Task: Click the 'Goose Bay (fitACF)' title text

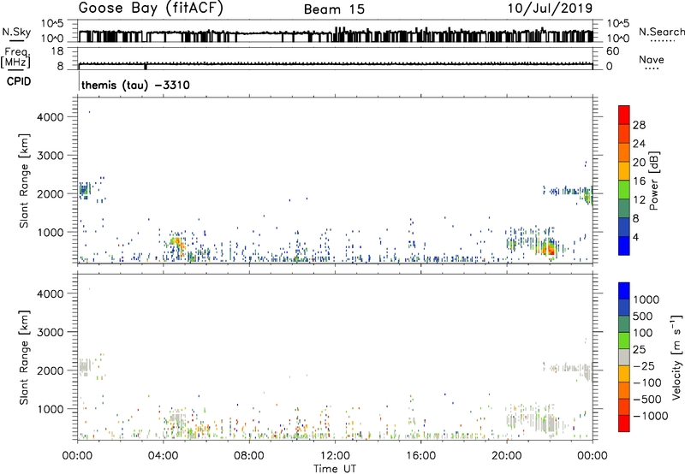Action: tap(151, 9)
